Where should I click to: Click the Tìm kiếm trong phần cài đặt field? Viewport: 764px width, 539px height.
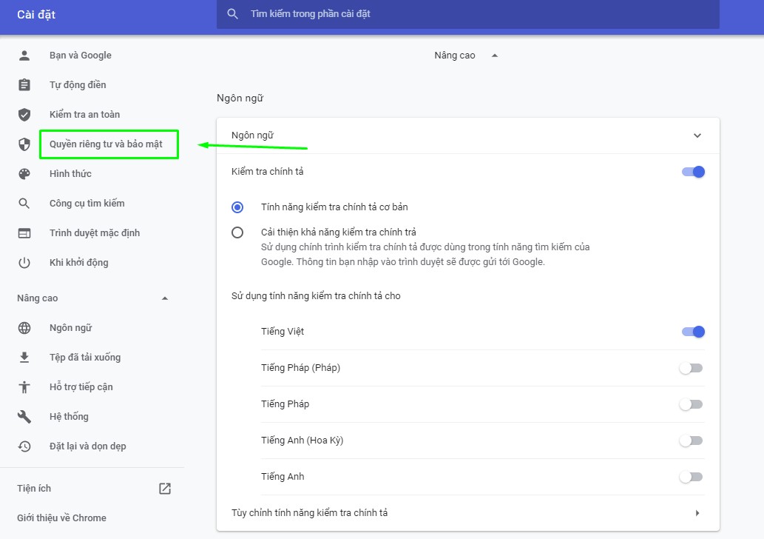coord(467,14)
